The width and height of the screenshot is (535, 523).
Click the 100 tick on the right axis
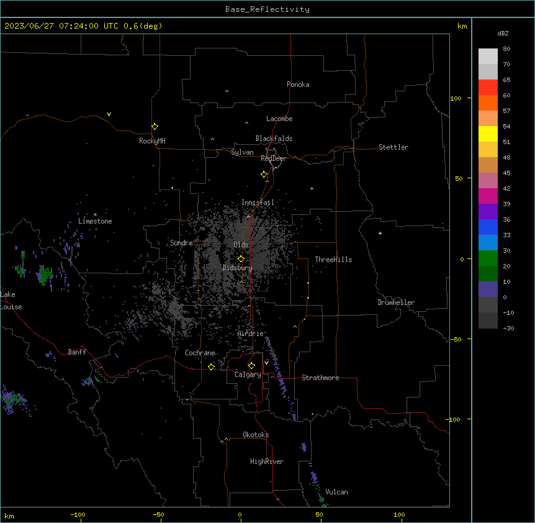pyautogui.click(x=456, y=98)
